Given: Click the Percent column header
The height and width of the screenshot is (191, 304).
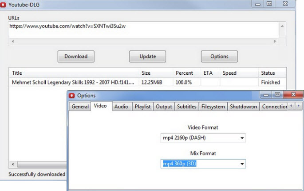Looking at the screenshot, I should click(x=187, y=73).
